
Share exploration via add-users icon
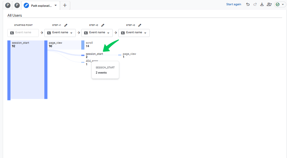coord(269,4)
